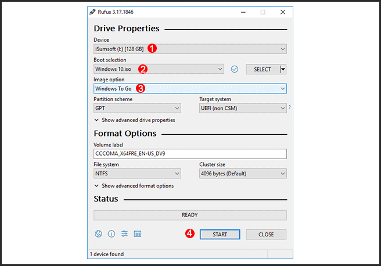381x266 pixels.
Task: Click the ISO checksum checkmark icon
Action: 235,69
